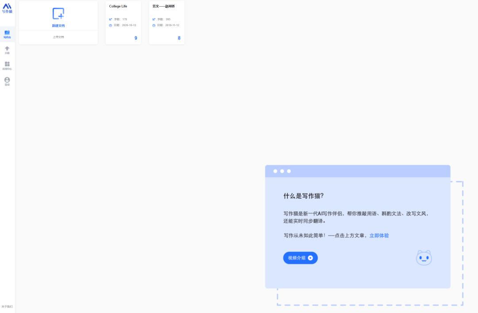Click the clock date icon on 赵州桥 card
This screenshot has width=478, height=313.
153,25
